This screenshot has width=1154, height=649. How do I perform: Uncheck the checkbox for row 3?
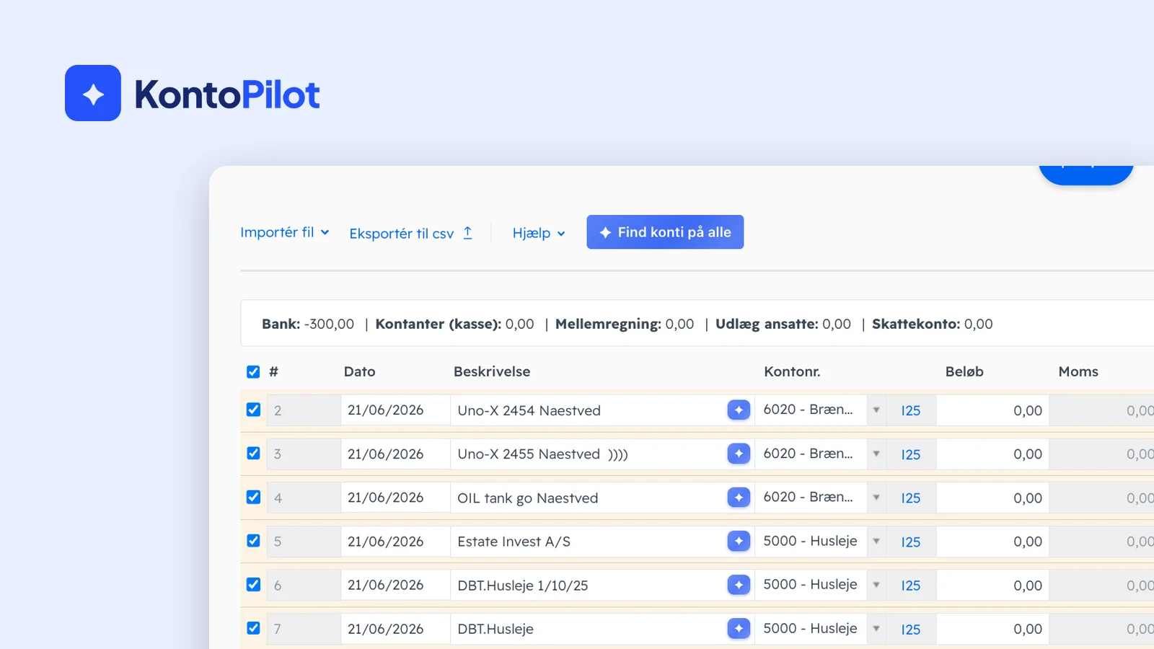[253, 453]
